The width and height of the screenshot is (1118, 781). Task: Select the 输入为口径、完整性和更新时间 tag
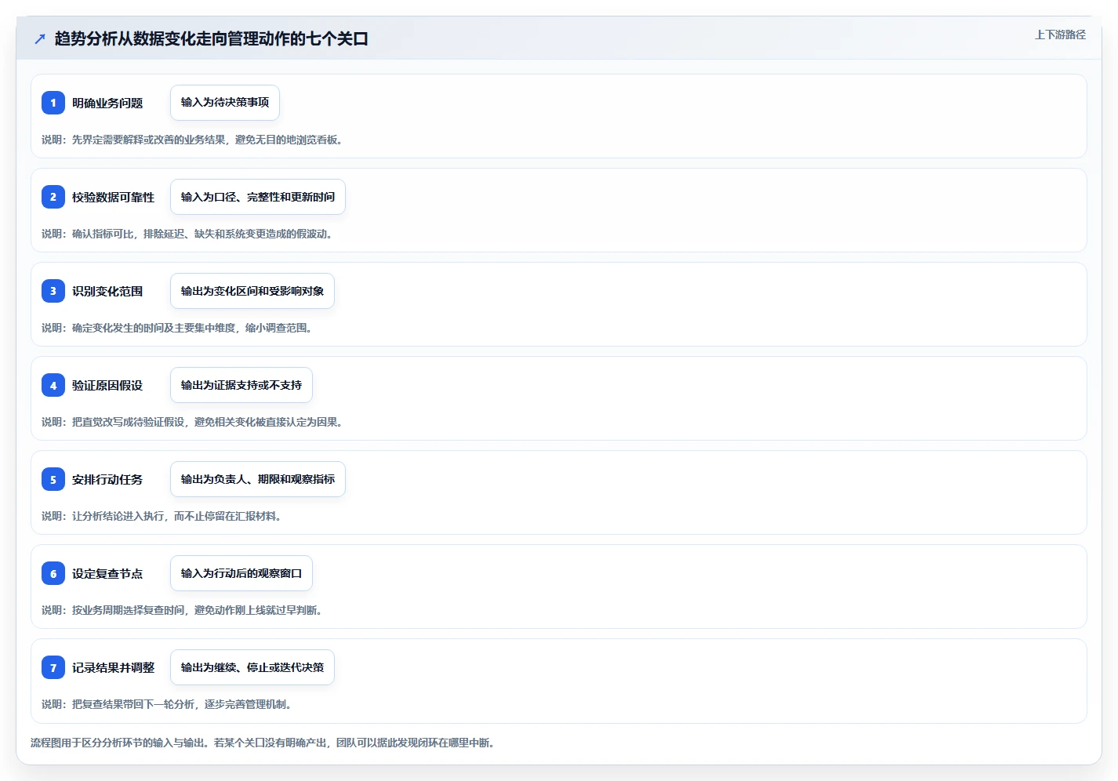click(x=258, y=197)
